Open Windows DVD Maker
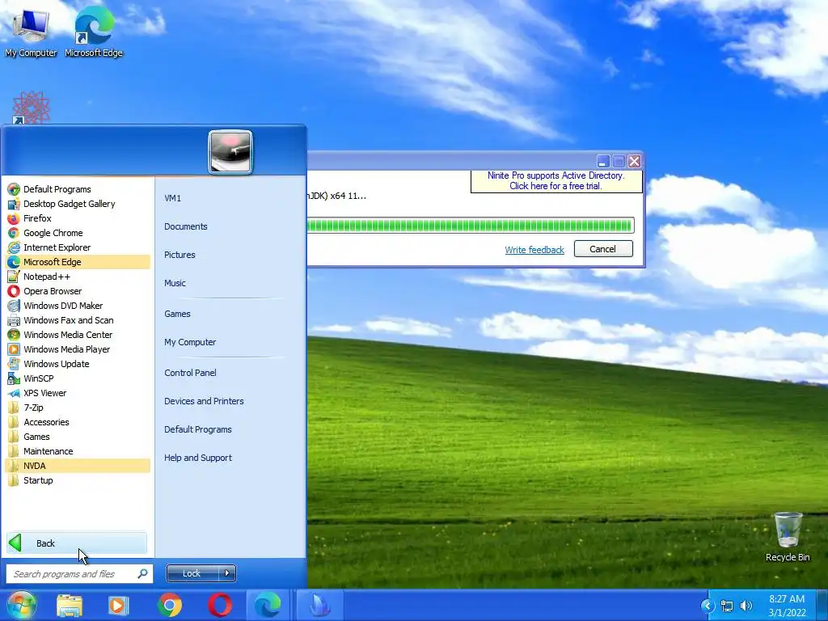The height and width of the screenshot is (621, 828). pyautogui.click(x=78, y=306)
